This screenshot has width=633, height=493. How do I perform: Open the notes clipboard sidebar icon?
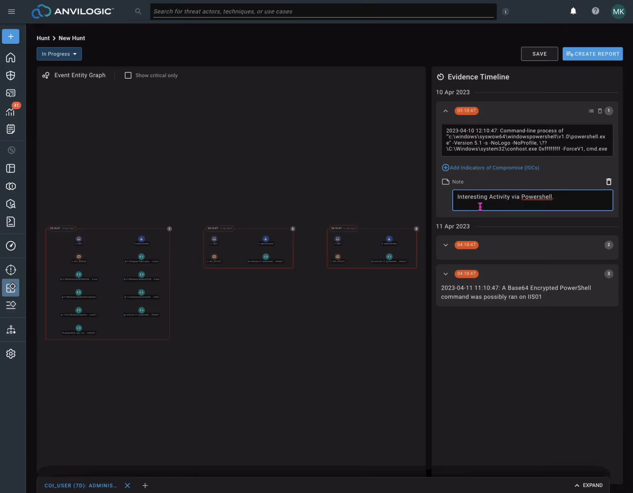tap(11, 129)
